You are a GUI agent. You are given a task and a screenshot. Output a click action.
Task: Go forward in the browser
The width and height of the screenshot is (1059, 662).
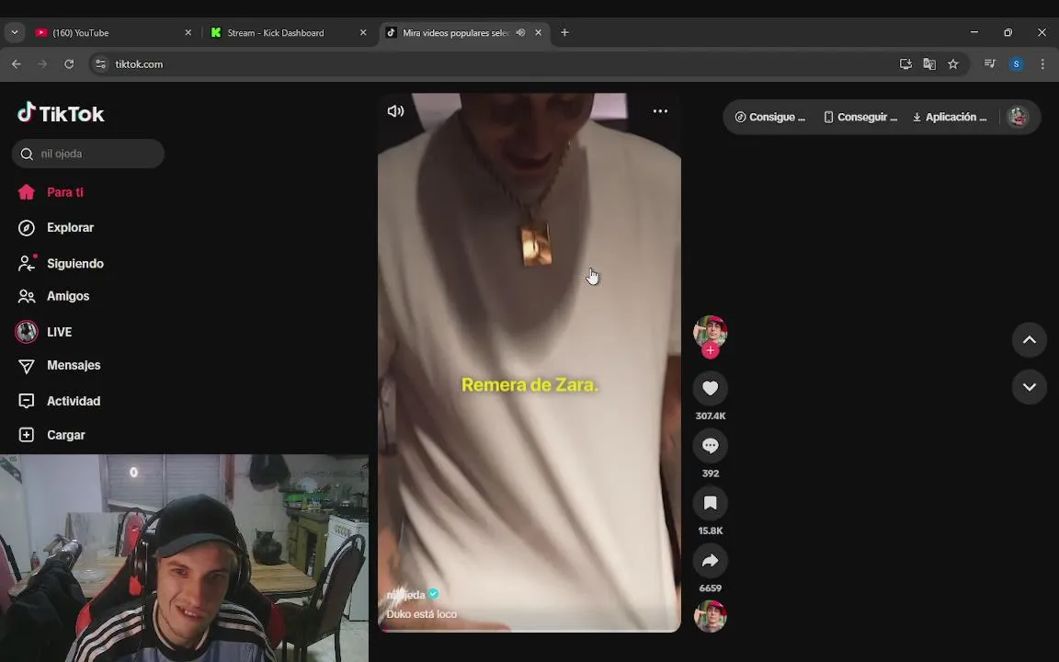[x=42, y=64]
